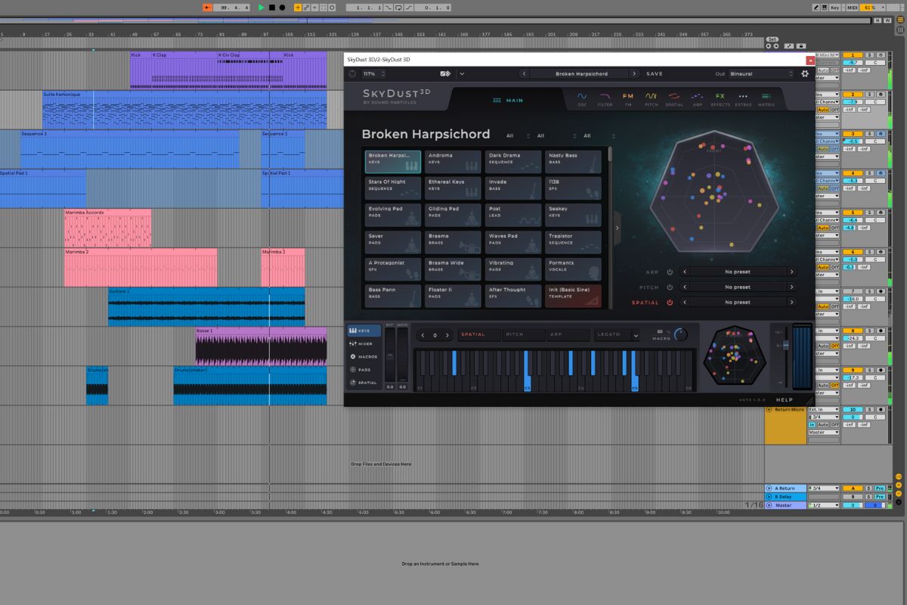
Task: Expand the preset browser side panel arrow
Action: (617, 228)
